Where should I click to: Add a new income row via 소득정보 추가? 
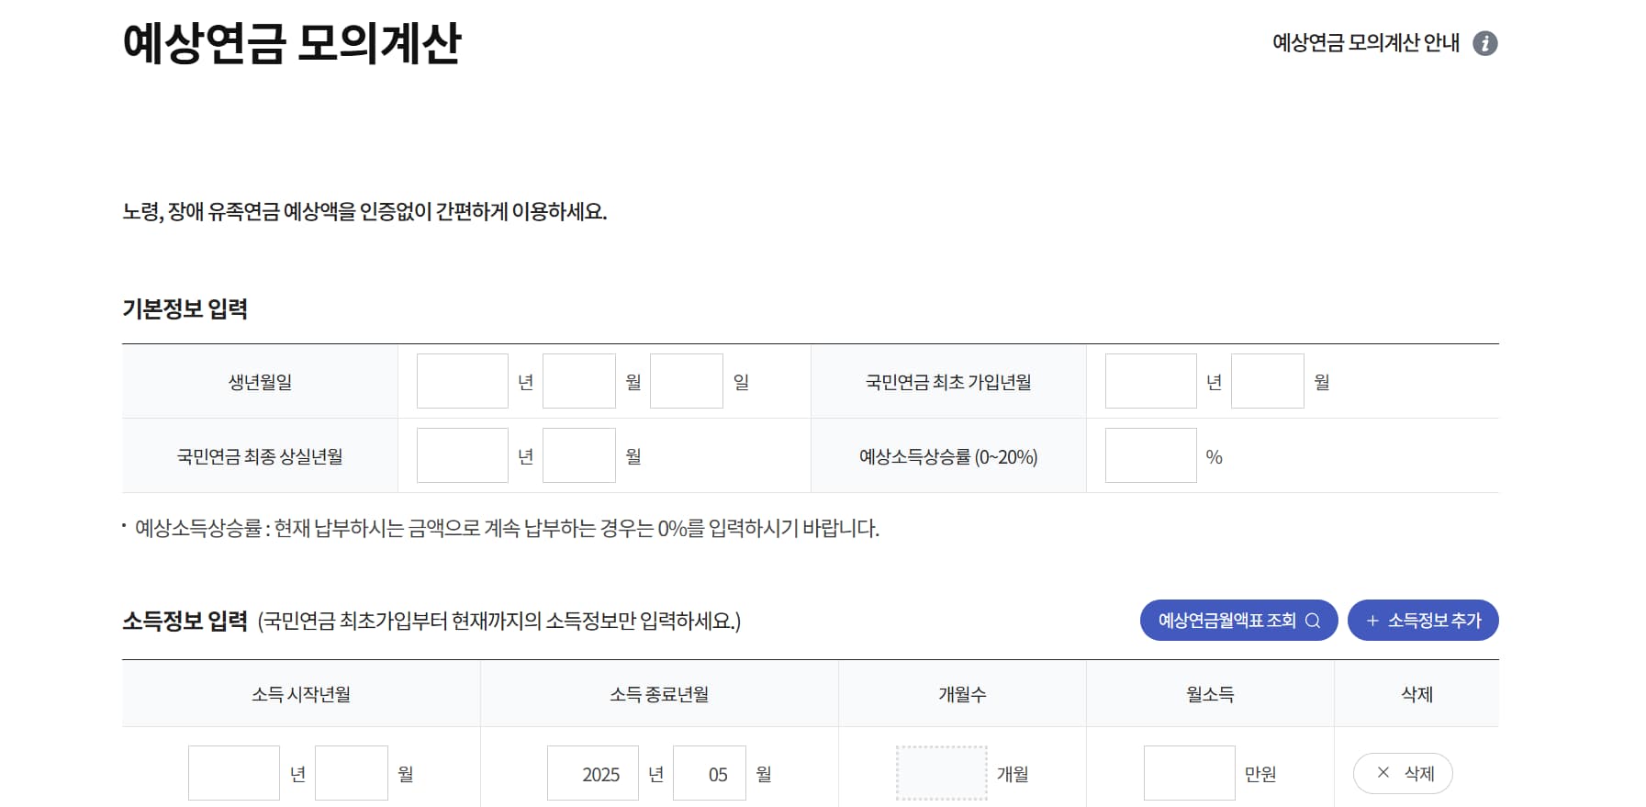coord(1422,620)
